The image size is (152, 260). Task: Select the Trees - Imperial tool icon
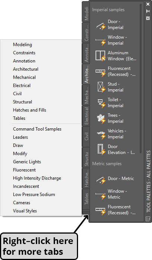coord(101,119)
